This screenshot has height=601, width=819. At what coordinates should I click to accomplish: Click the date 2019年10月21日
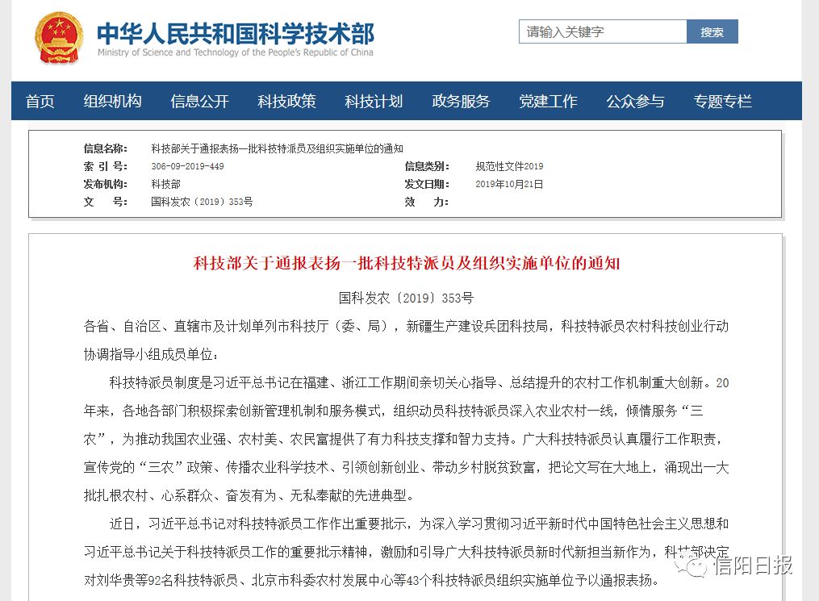(509, 184)
